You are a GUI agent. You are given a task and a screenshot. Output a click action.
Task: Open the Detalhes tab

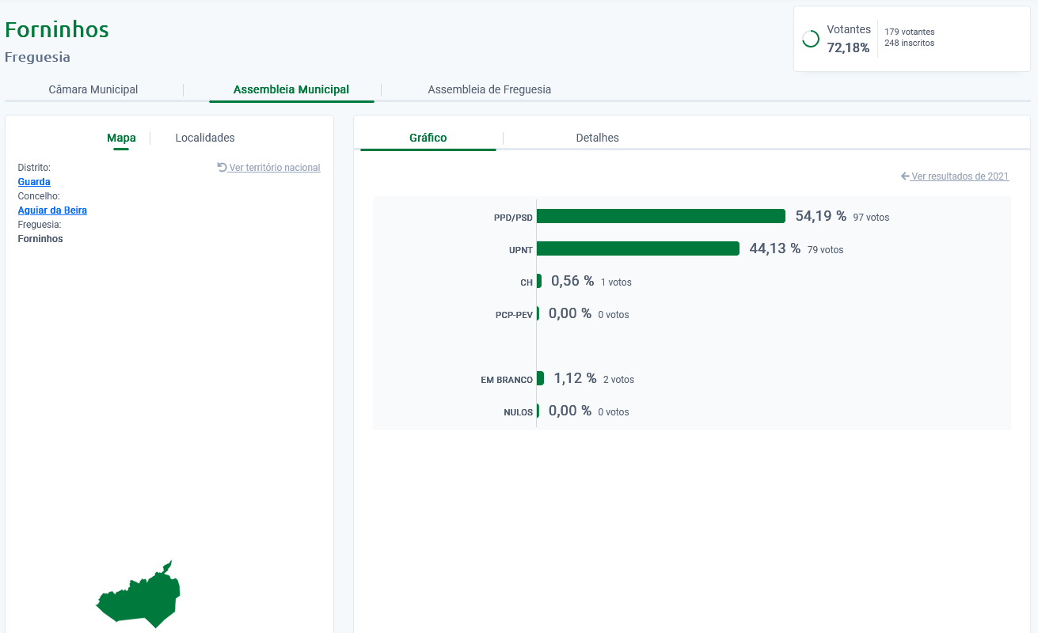click(597, 138)
